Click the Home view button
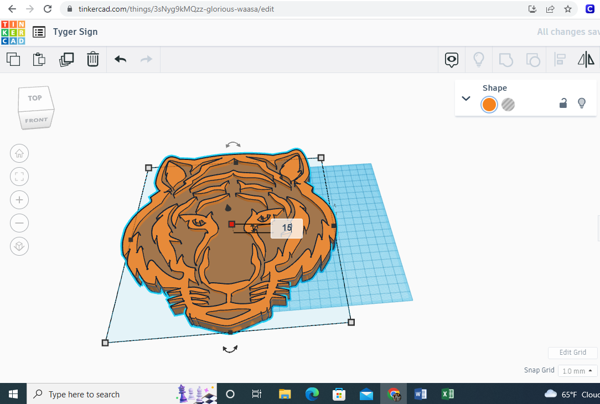The width and height of the screenshot is (600, 404). click(x=19, y=153)
